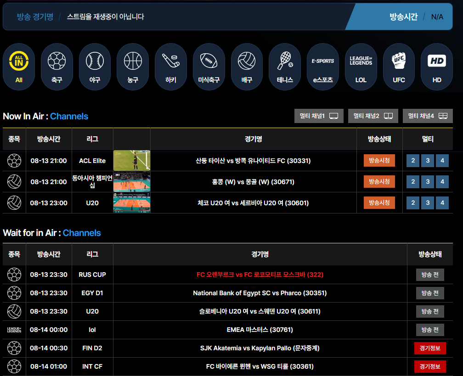Open the 체코 U20 volleyball match thumbnail
463x376 pixels.
pyautogui.click(x=132, y=203)
